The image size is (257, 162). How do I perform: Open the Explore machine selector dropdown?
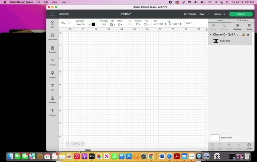point(220,14)
